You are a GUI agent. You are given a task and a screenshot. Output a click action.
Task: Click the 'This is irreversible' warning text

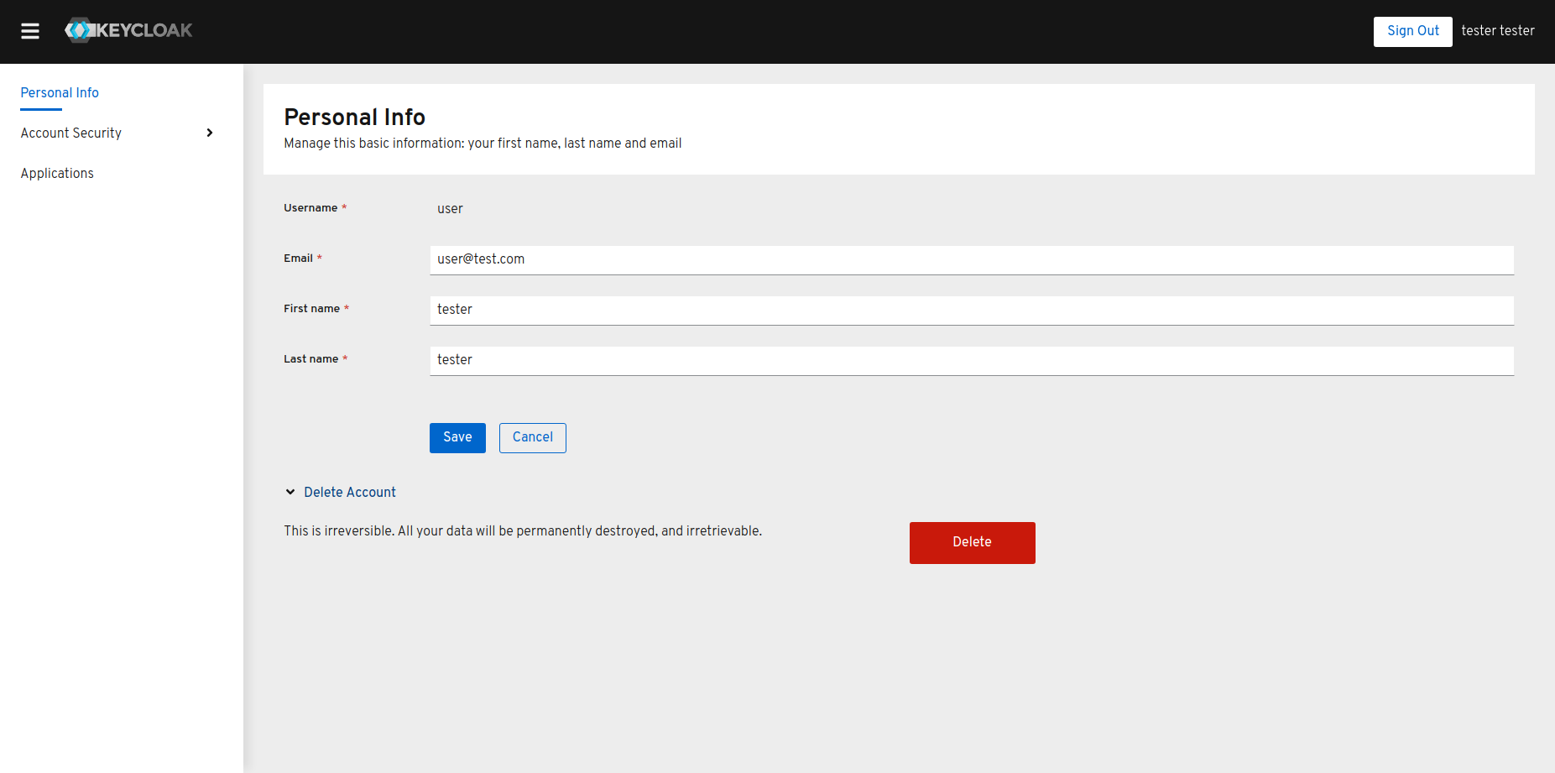pyautogui.click(x=523, y=531)
